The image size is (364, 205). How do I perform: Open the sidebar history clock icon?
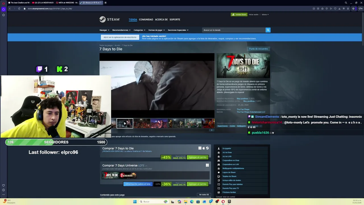click(x=3, y=190)
